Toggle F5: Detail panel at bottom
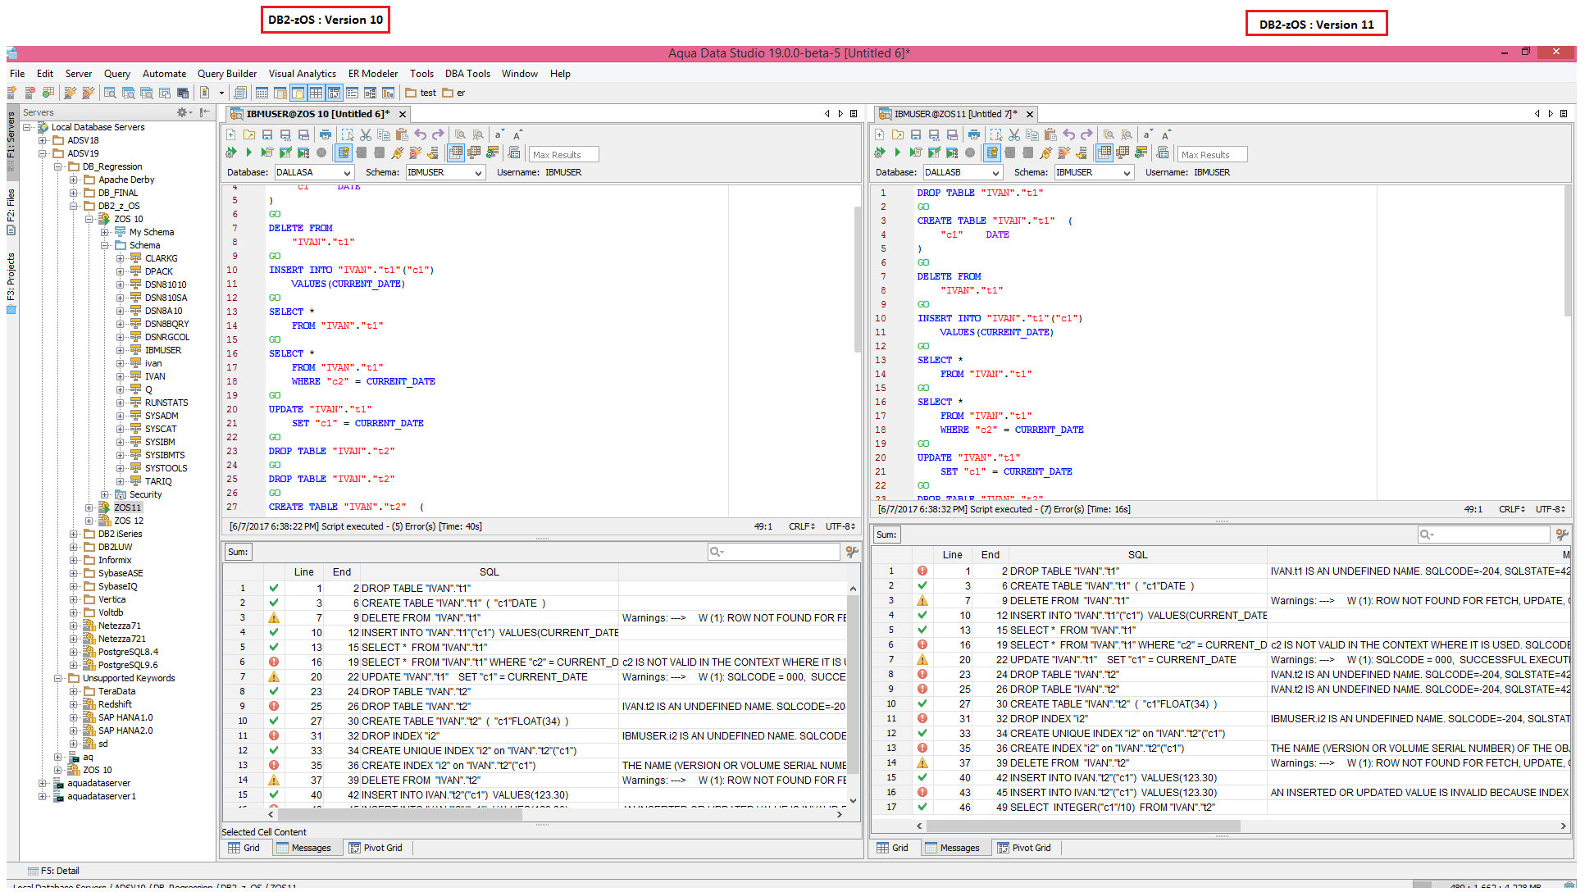 tap(54, 871)
